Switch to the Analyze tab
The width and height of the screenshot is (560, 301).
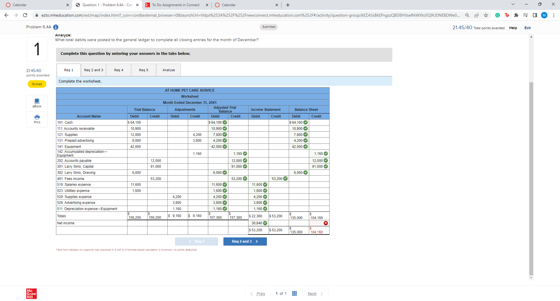click(169, 70)
